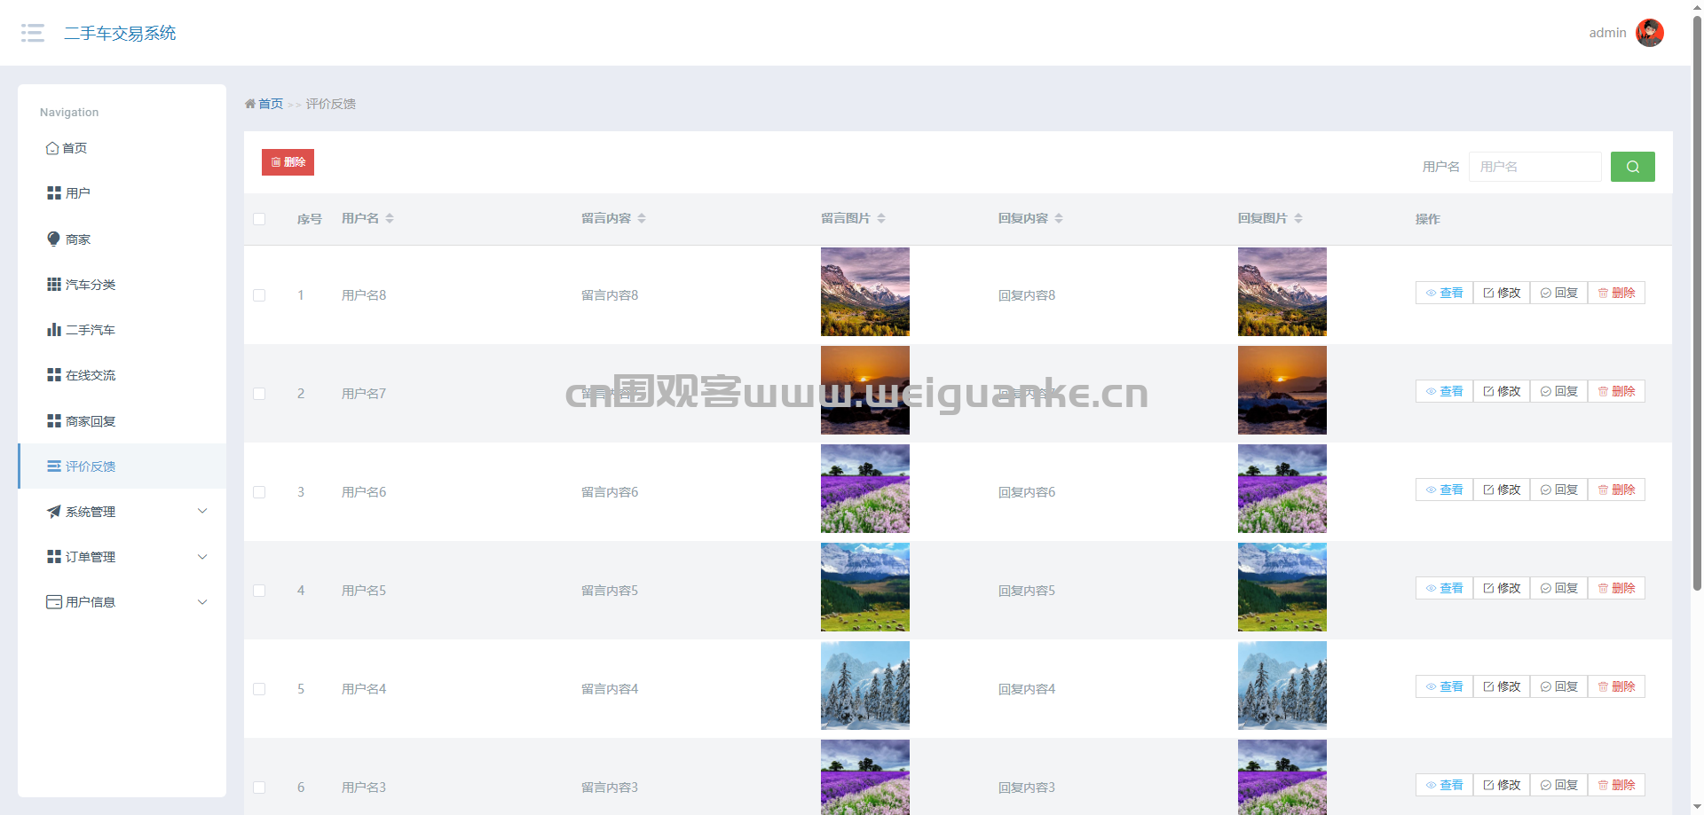Image resolution: width=1704 pixels, height=815 pixels.
Task: Click 删除 for 用户名7 row
Action: 1616,391
